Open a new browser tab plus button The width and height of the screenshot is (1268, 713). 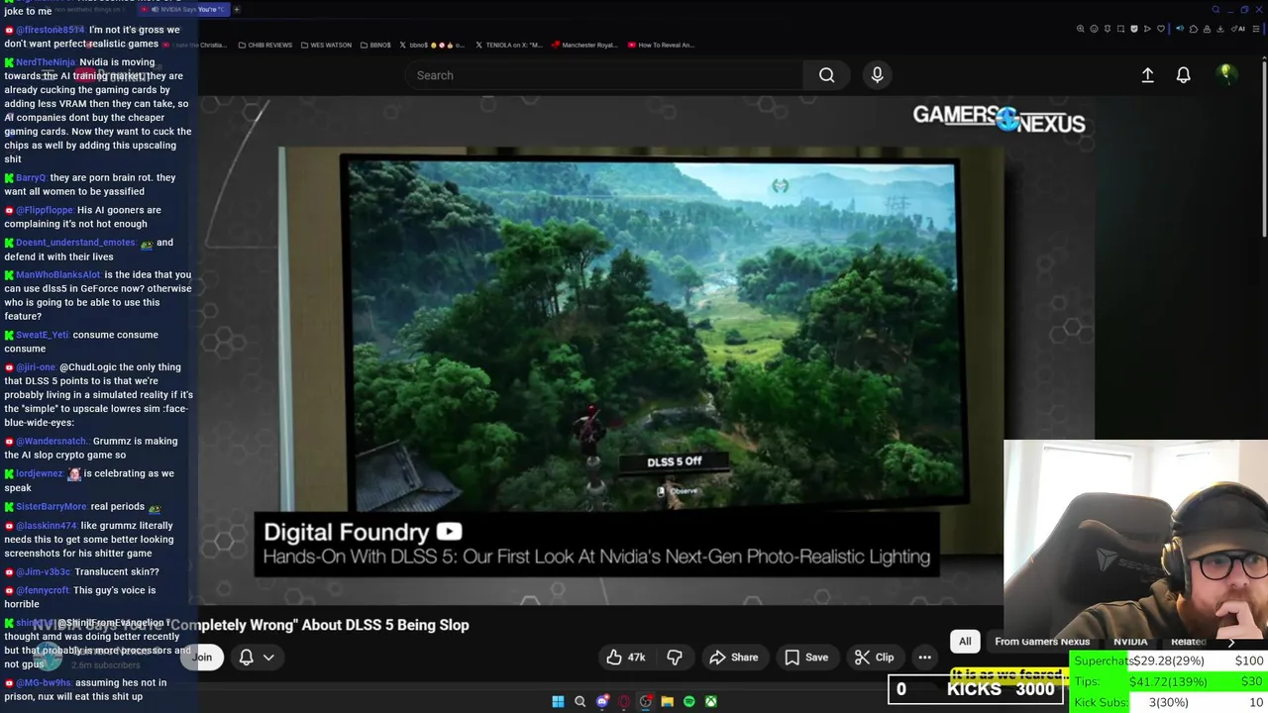pos(237,10)
